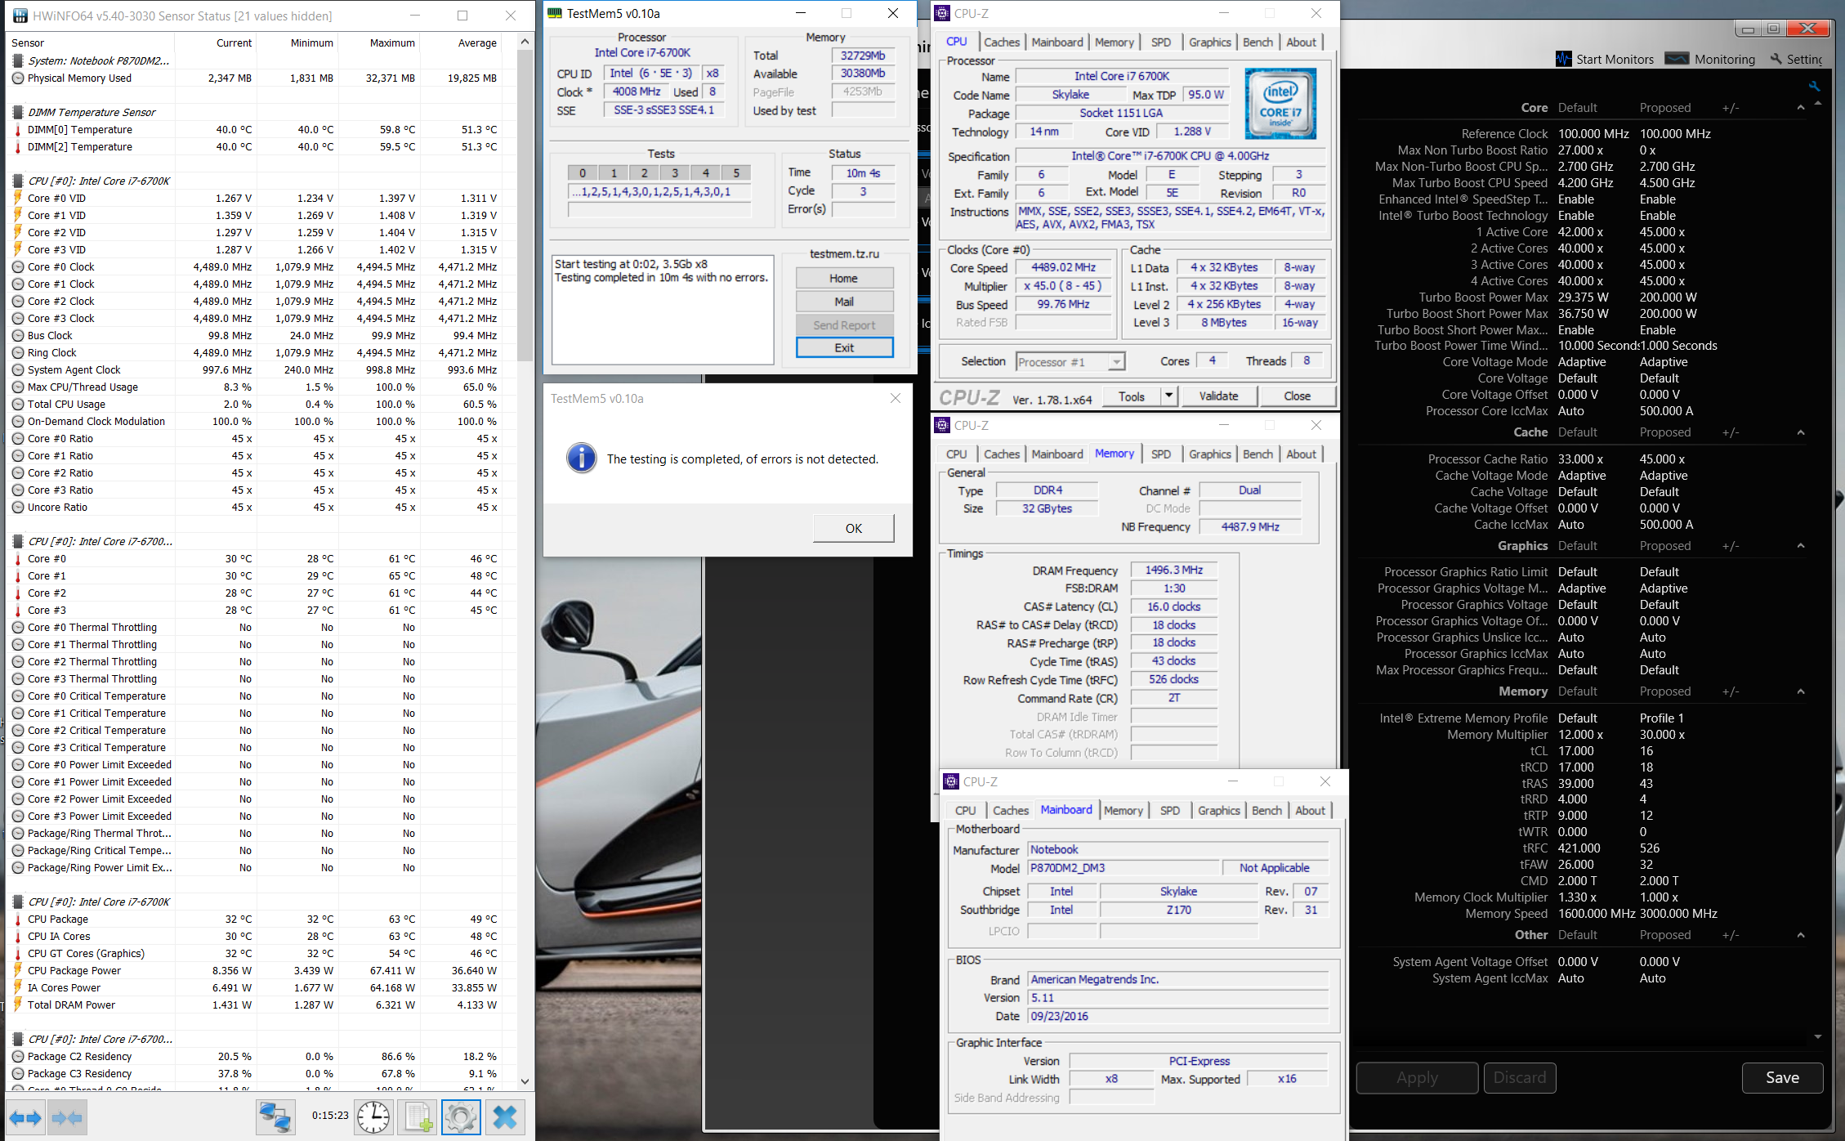The height and width of the screenshot is (1141, 1845).
Task: Click the TestMem5 title bar memory icon
Action: pos(555,13)
